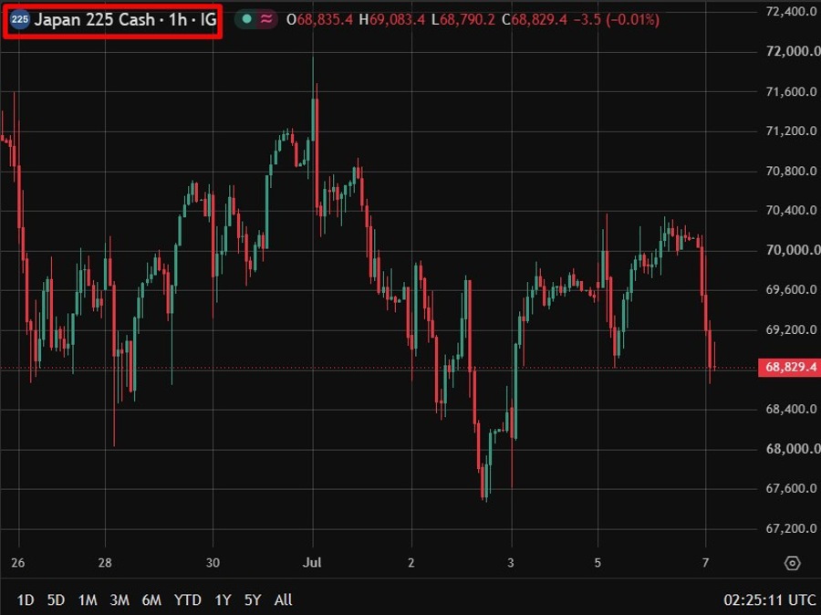Click the 7 date axis label
821x615 pixels.
click(706, 563)
